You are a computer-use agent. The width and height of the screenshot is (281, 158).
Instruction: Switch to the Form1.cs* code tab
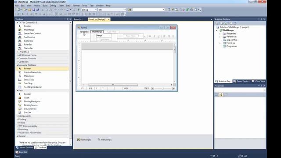click(79, 19)
